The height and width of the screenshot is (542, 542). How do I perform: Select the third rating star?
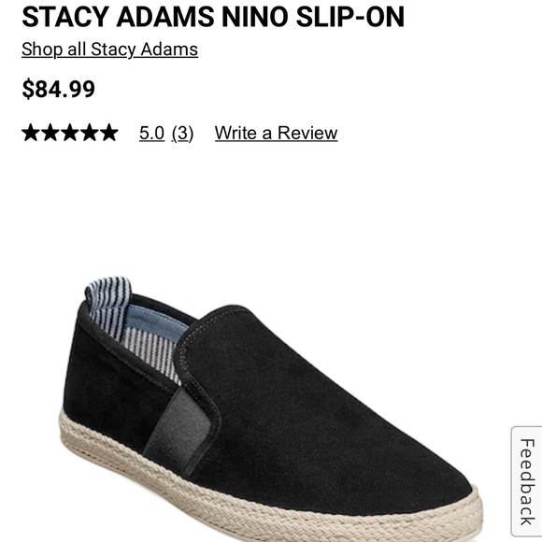coord(70,133)
